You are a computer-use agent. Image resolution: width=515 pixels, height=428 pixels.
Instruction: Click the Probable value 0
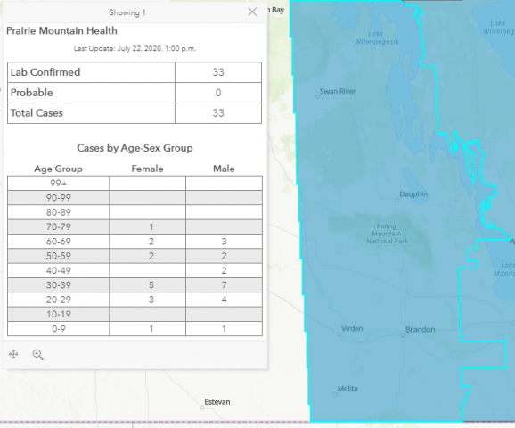(218, 93)
